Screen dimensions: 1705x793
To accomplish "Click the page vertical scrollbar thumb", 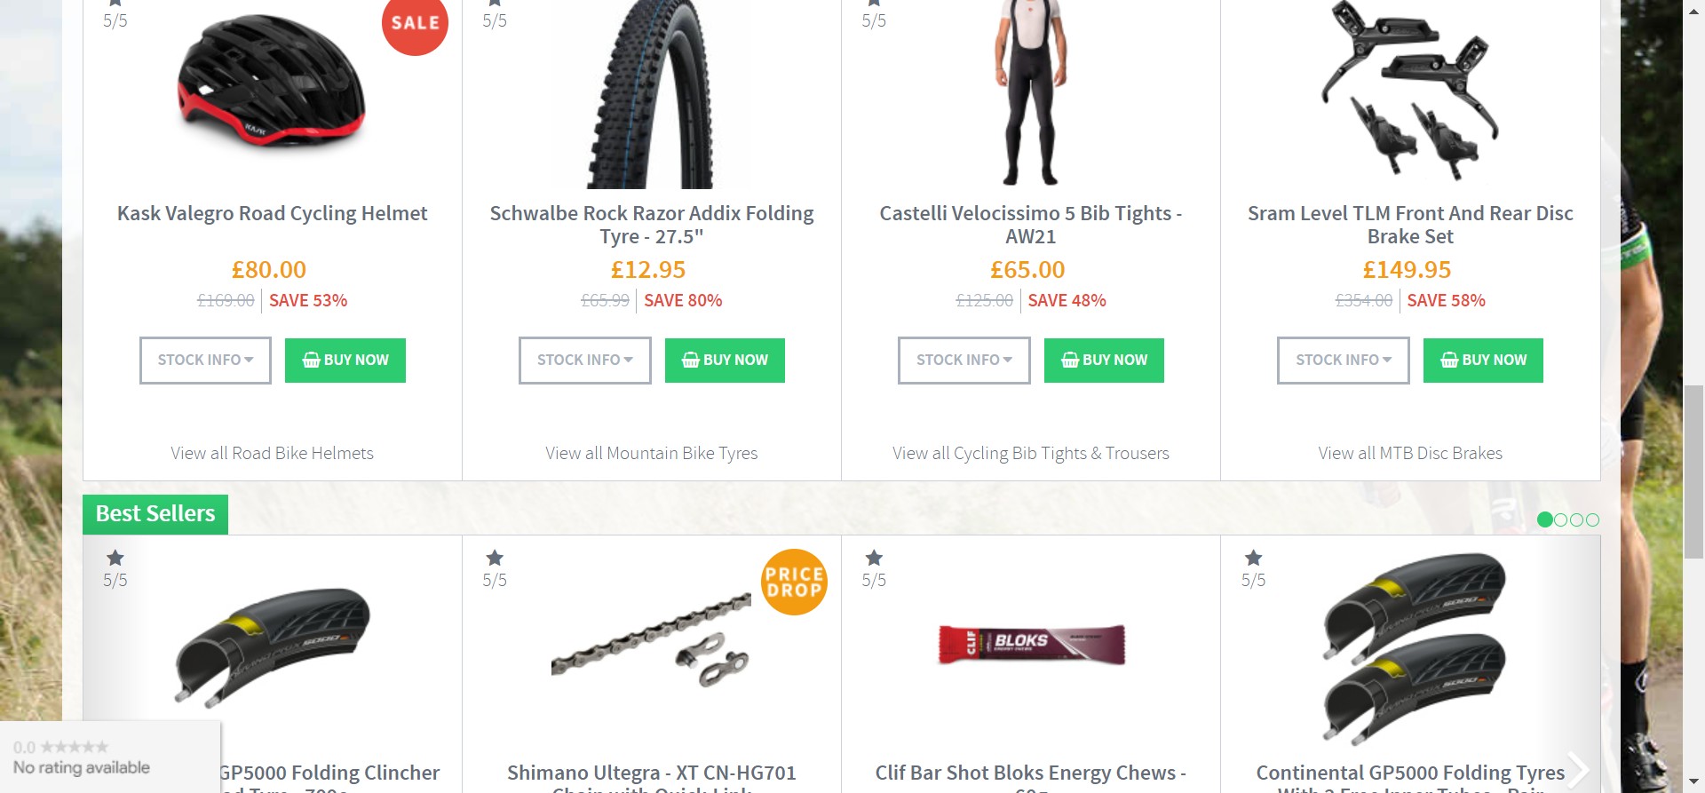I will pos(1694,471).
